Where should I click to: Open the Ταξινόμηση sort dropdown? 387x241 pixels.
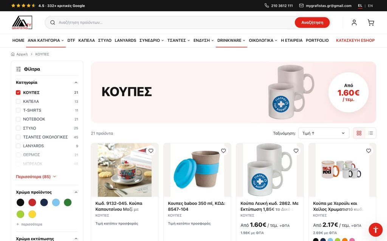[x=324, y=133]
